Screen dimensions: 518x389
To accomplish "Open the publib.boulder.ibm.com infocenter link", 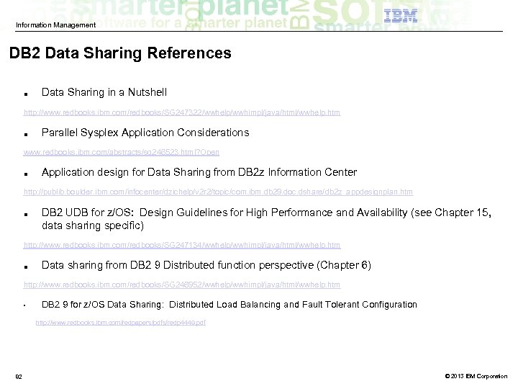I will [x=218, y=192].
